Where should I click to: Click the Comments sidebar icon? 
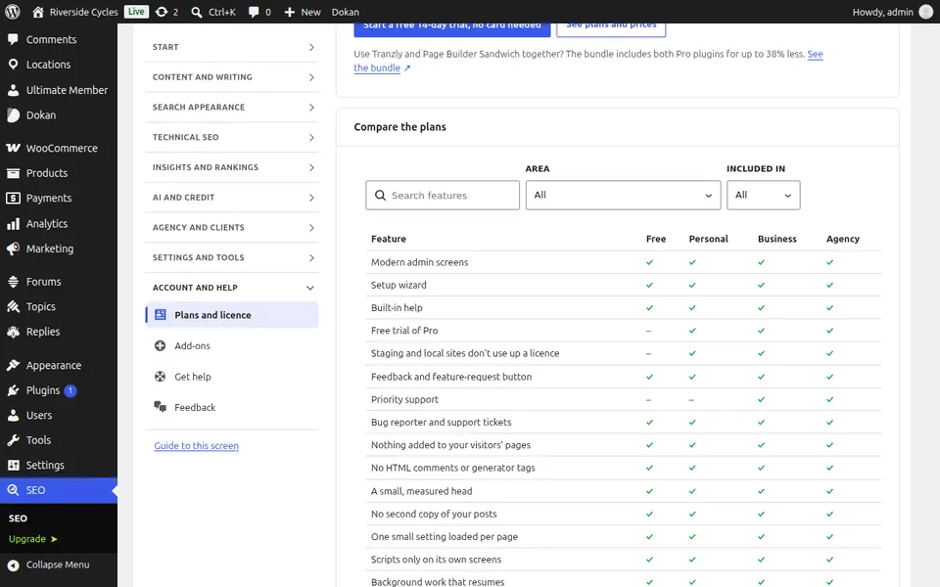(13, 39)
